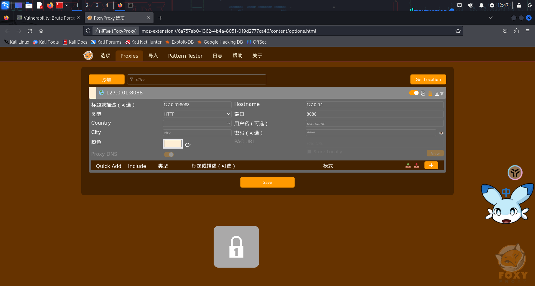The width and height of the screenshot is (535, 286).
Task: Click the reset color refresh icon
Action: [x=187, y=145]
